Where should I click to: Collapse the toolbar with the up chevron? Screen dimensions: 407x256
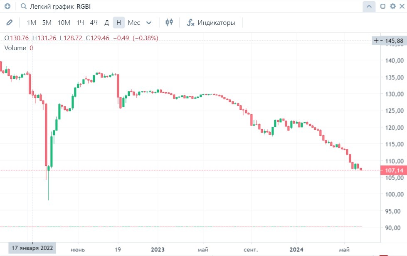point(369,7)
